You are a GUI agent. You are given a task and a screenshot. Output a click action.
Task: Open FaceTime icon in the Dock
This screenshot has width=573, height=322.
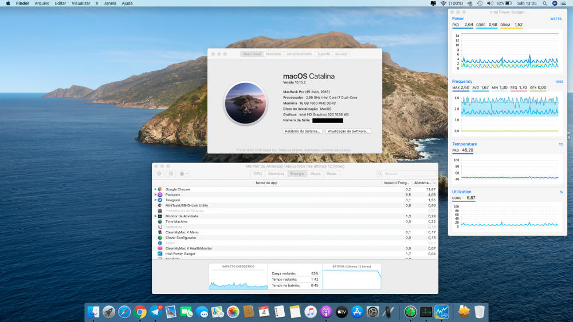pyautogui.click(x=186, y=312)
